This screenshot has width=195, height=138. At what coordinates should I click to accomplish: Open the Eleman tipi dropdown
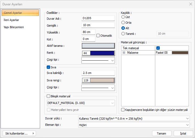(x=134, y=125)
